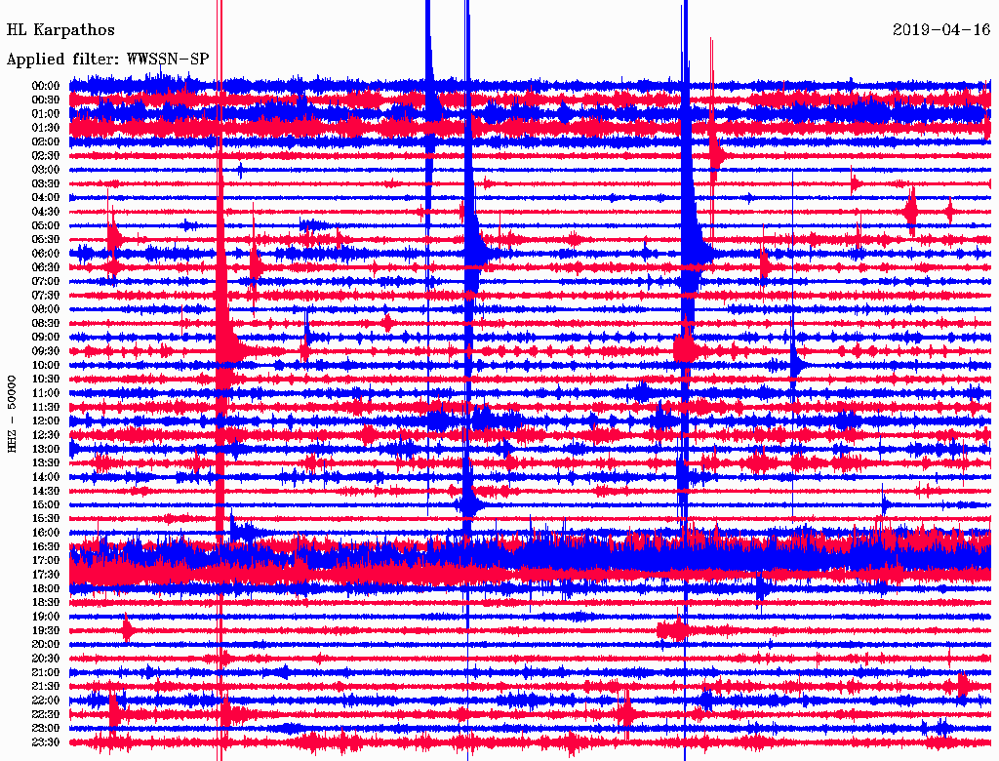Select the red burst at left of 19:30 trace

[127, 629]
